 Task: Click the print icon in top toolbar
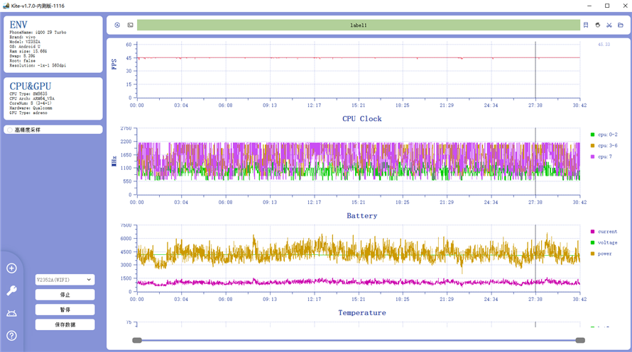tap(597, 25)
